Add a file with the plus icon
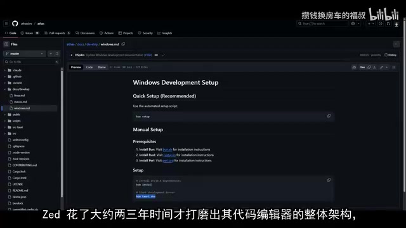The height and width of the screenshot is (228, 406). coord(51,53)
